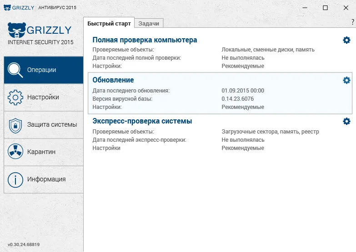Minimize the Grizzly window
Image resolution: width=356 pixels, height=252 pixels.
pyautogui.click(x=305, y=8)
